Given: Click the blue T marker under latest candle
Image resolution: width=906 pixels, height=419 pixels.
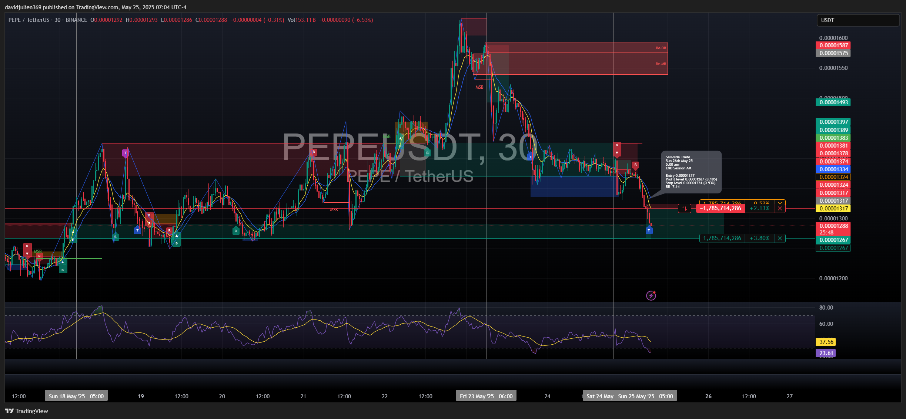Looking at the screenshot, I should click(x=649, y=230).
